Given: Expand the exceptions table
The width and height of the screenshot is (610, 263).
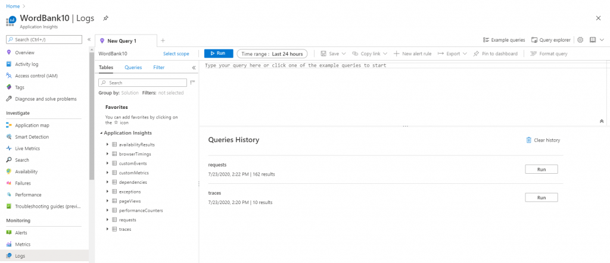Looking at the screenshot, I should point(107,192).
